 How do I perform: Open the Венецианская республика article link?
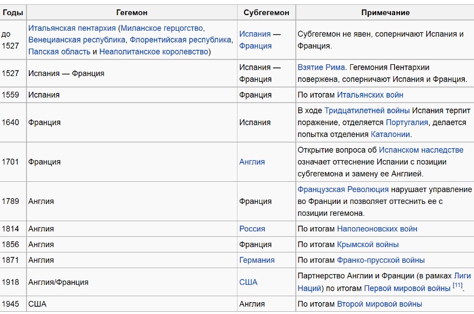tap(77, 40)
